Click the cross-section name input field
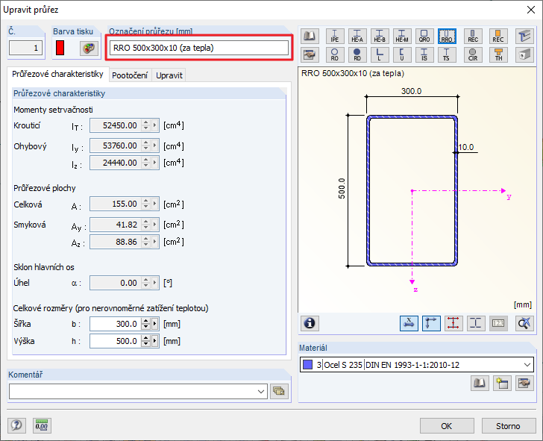 pyautogui.click(x=198, y=48)
